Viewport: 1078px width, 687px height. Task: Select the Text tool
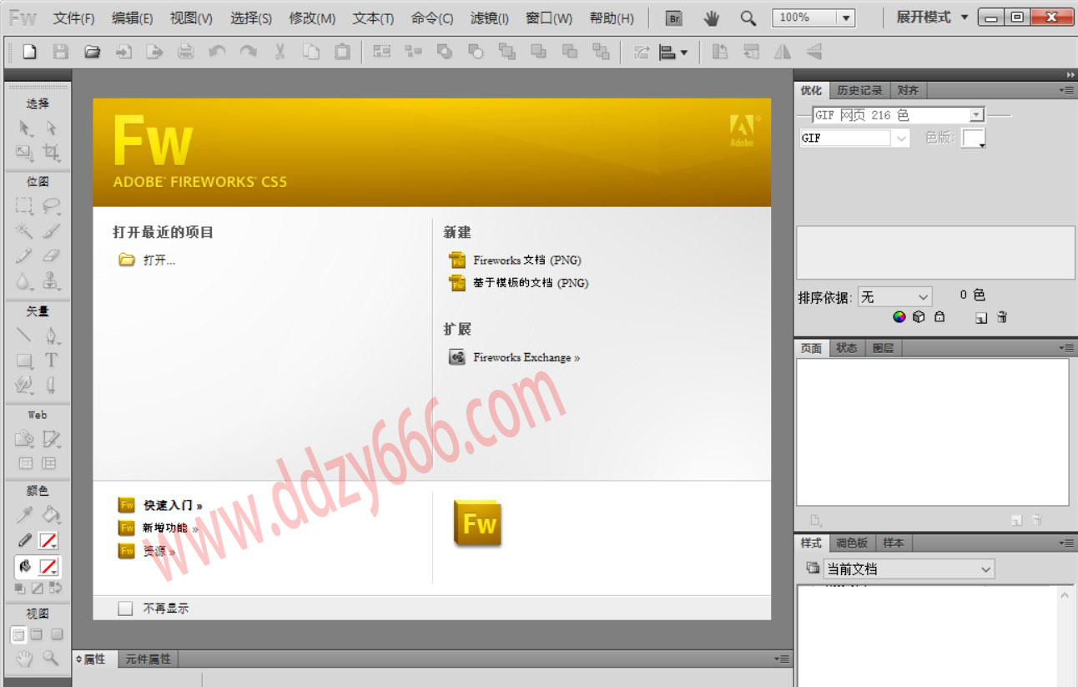[51, 361]
